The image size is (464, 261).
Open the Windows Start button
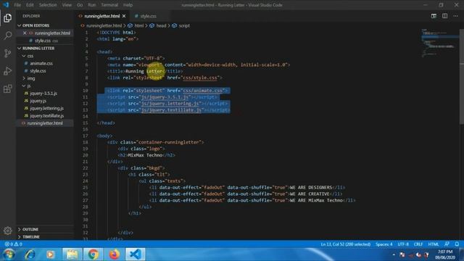coord(9,254)
